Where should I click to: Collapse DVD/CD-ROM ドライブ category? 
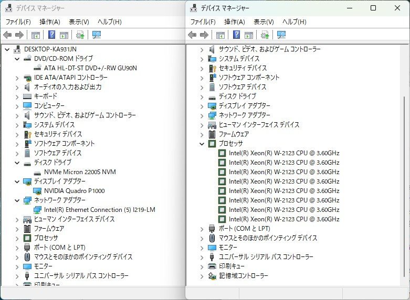pyautogui.click(x=17, y=59)
